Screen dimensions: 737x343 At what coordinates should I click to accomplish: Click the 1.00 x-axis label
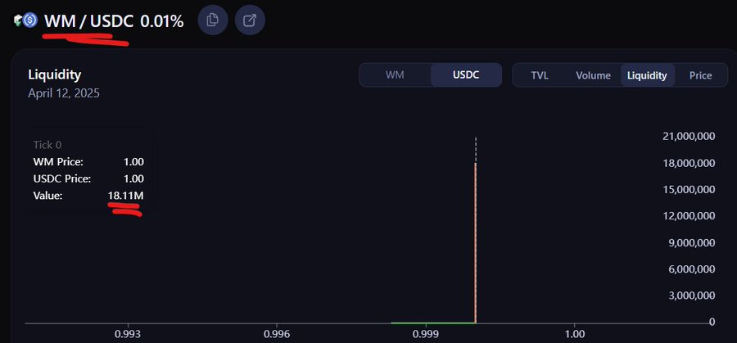574,334
